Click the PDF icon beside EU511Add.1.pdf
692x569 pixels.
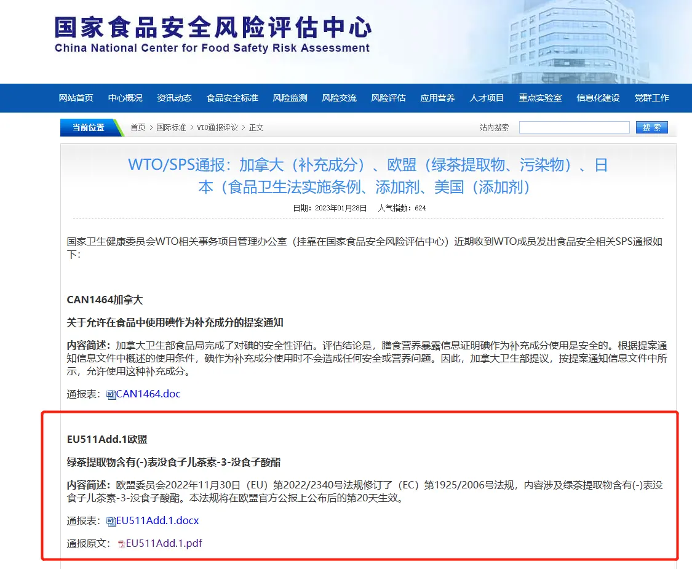tap(121, 544)
